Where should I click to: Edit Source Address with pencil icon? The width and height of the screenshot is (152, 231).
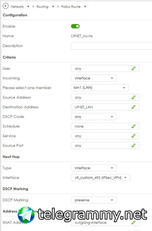134,97
